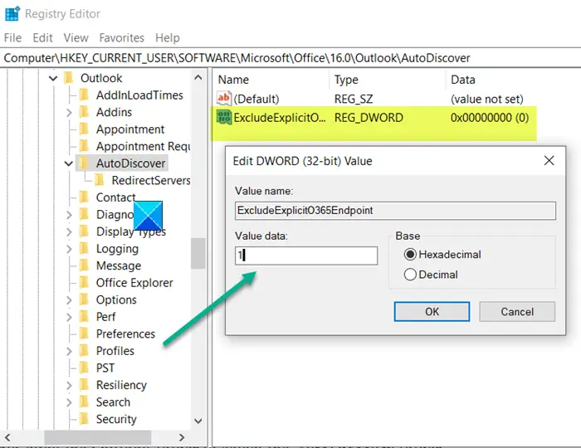Select the Appointment Requ... tree item

pos(143,146)
